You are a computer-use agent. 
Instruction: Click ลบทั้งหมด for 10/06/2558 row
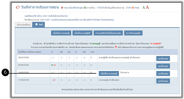pyautogui.click(x=163, y=74)
